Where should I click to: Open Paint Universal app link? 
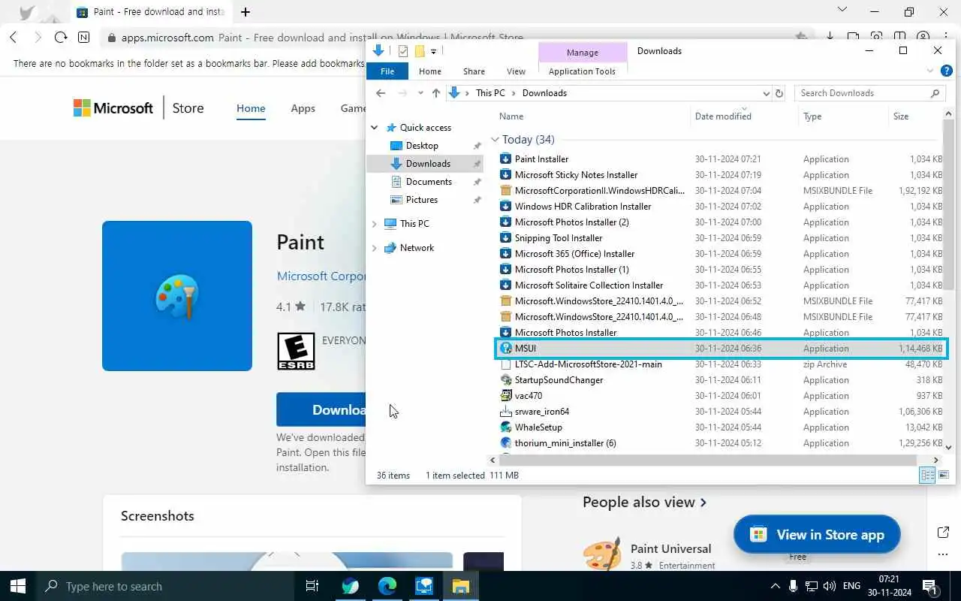(670, 548)
